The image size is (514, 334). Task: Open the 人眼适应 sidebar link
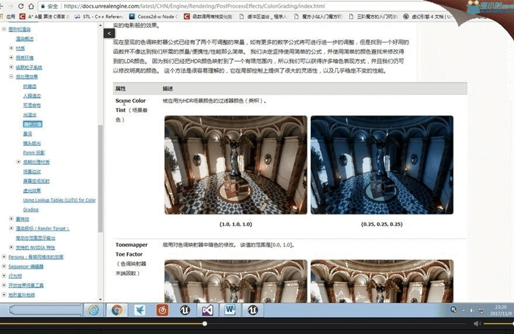point(32,96)
